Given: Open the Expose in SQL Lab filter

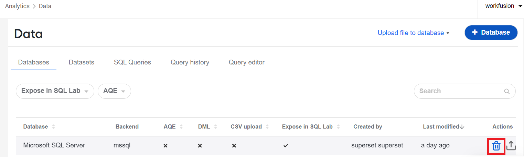Looking at the screenshot, I should [x=55, y=91].
